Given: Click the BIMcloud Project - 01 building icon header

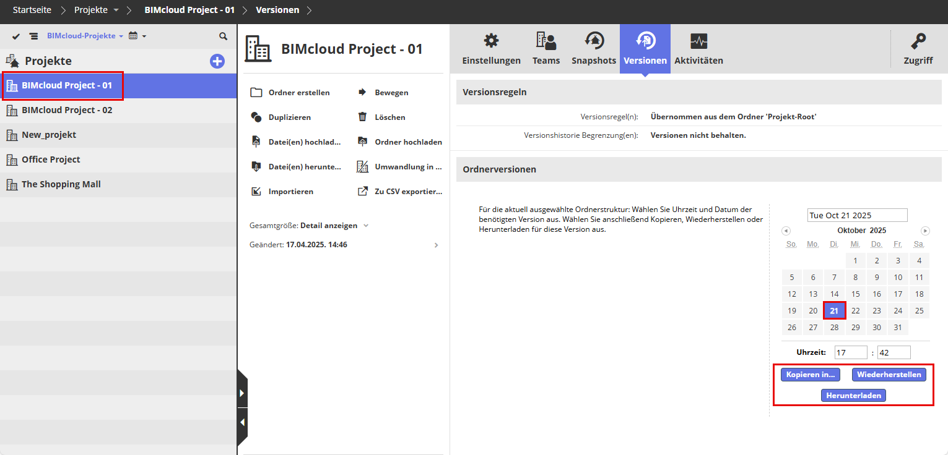Looking at the screenshot, I should (258, 49).
